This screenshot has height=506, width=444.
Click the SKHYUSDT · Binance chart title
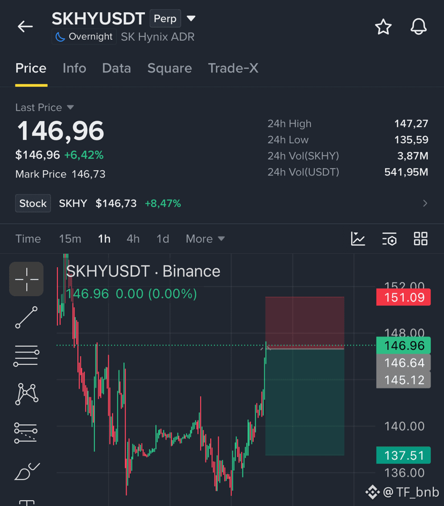coord(143,271)
